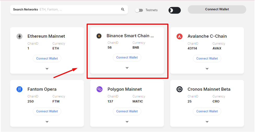Click the top-right Connect Wallet button
Screen dimensions: 255x132
click(x=217, y=9)
